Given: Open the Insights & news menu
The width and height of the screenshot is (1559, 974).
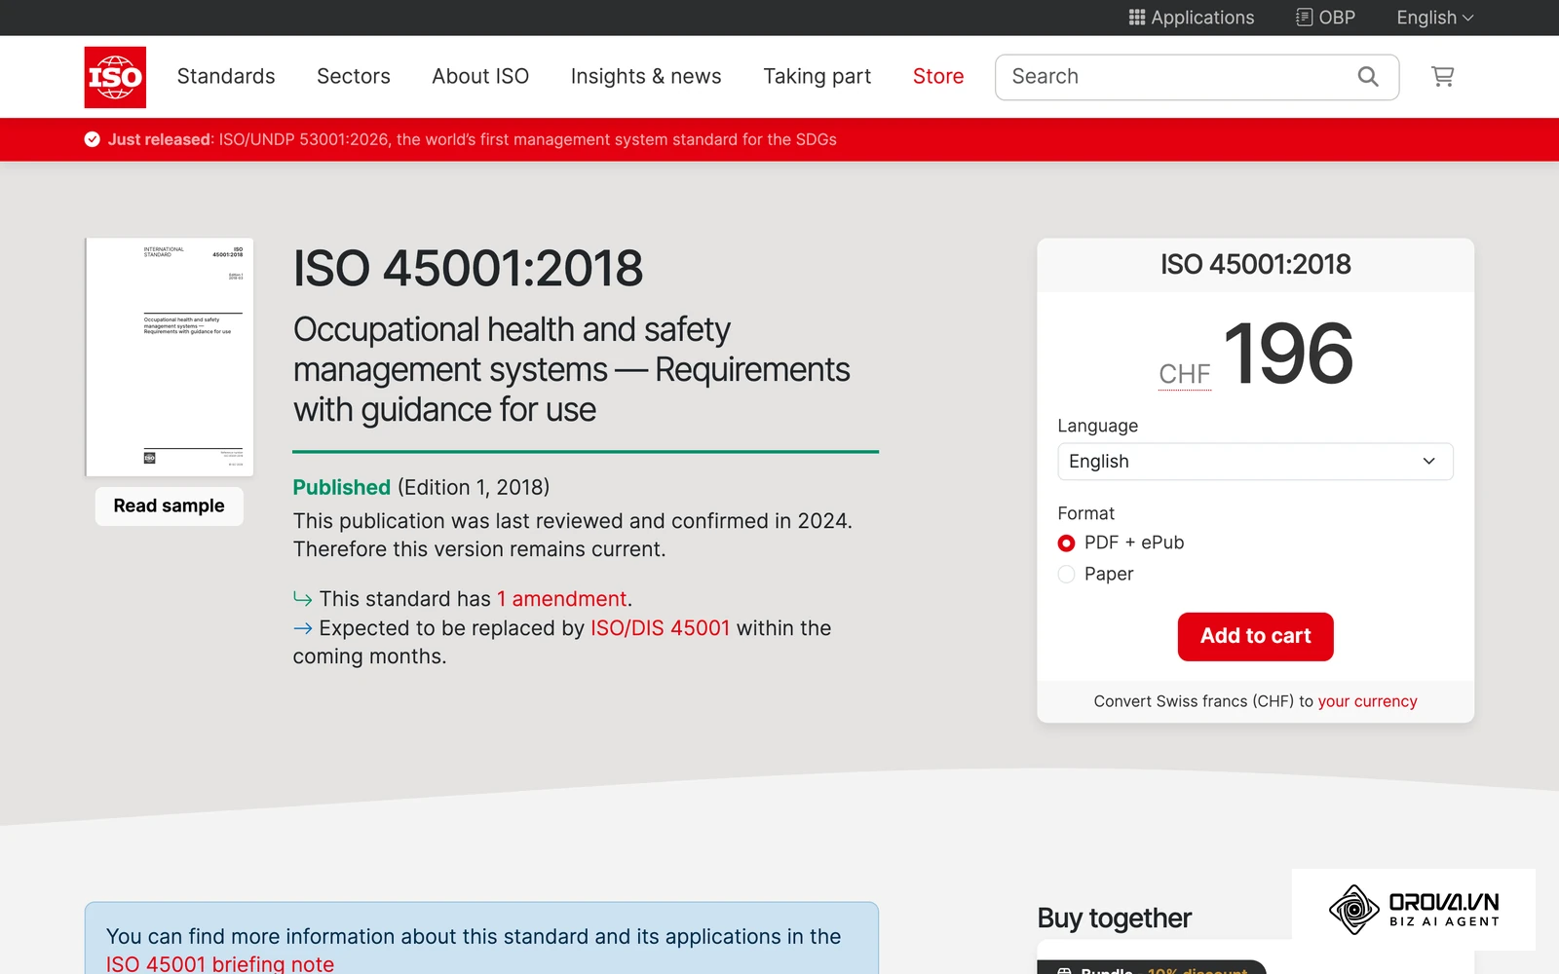Looking at the screenshot, I should click(646, 76).
